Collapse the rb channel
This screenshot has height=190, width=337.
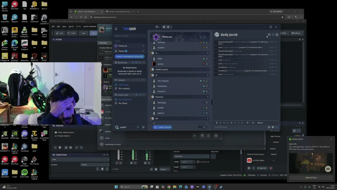(x=207, y=53)
